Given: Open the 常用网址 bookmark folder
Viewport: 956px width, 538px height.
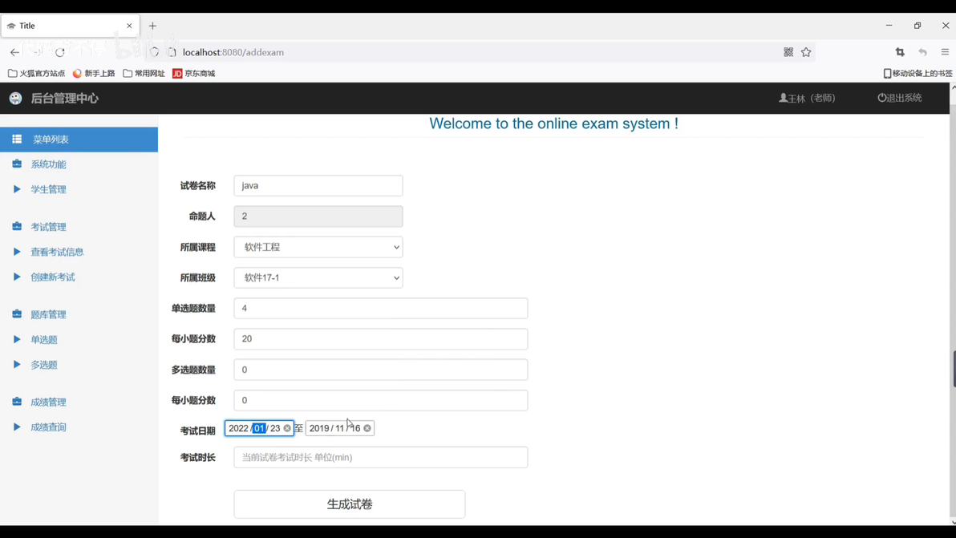Looking at the screenshot, I should click(144, 73).
